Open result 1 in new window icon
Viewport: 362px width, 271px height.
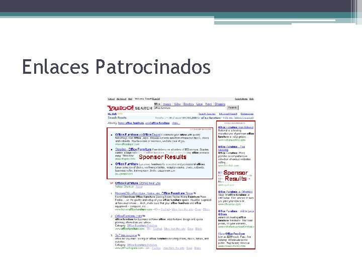coord(195,193)
